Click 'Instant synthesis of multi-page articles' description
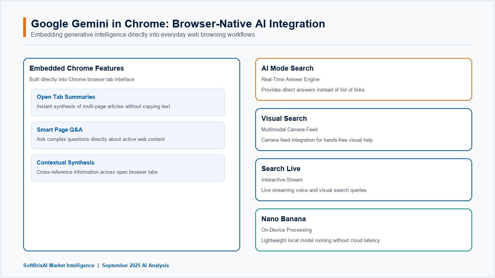The width and height of the screenshot is (495, 278). pos(103,107)
